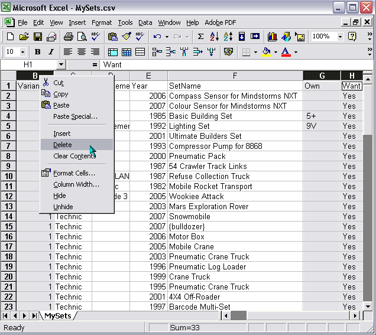Click the vertical scrollbar down arrow
376x335 pixels.
tap(368, 307)
